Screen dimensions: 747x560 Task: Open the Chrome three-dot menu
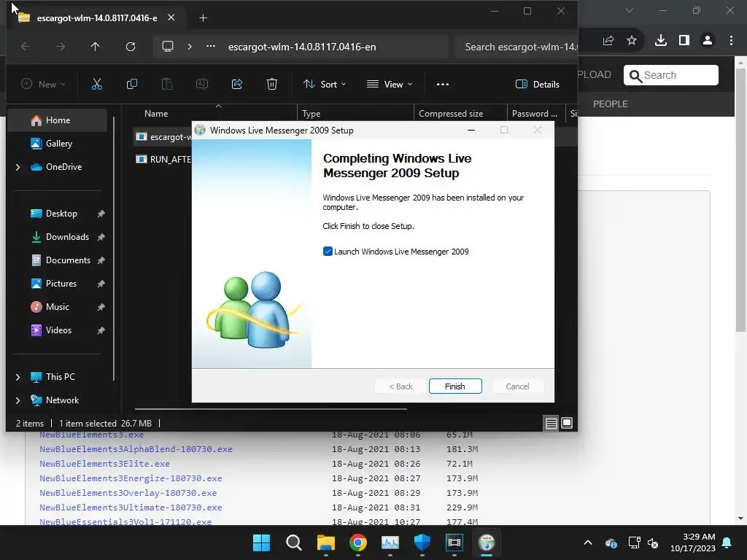point(731,41)
